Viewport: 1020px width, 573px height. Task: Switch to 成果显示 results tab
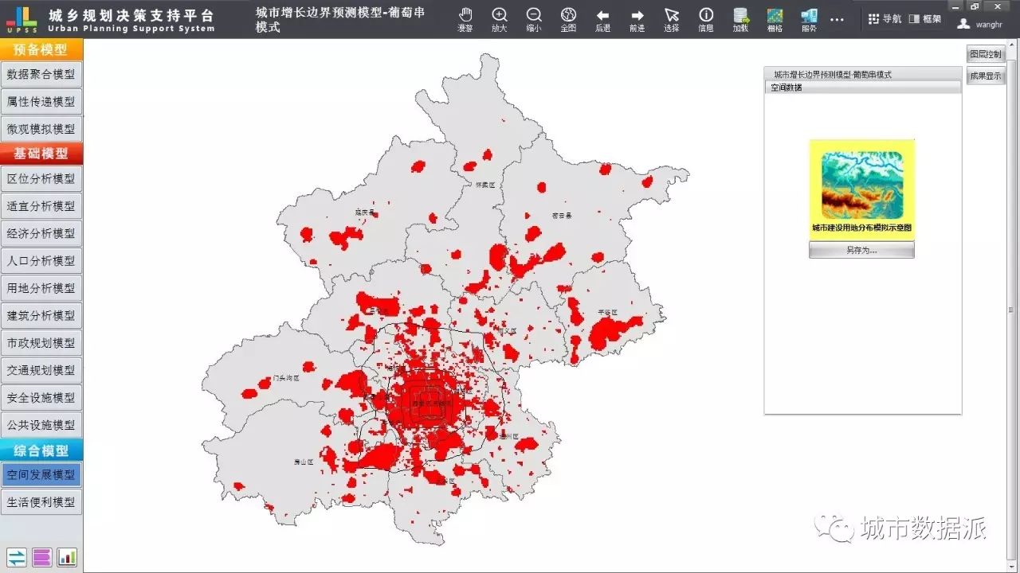click(x=986, y=76)
